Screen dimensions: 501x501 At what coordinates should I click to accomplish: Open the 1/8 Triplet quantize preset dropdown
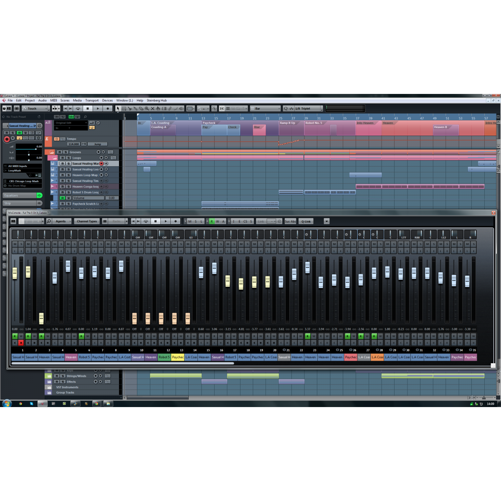[x=309, y=109]
